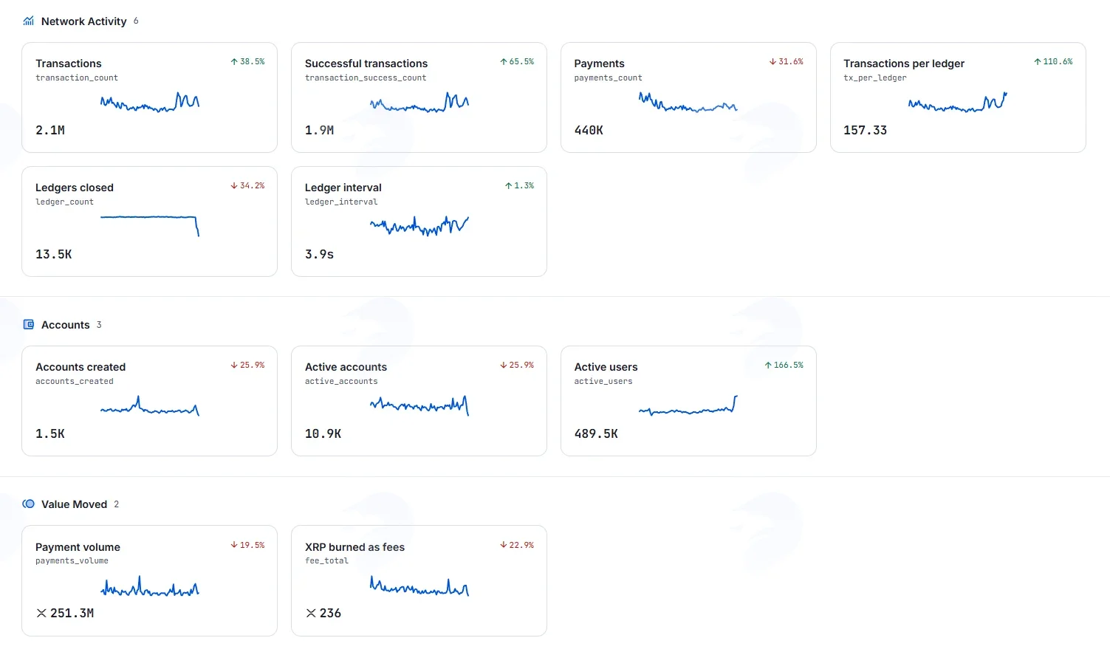1110x652 pixels.
Task: Click the Network Activity section heading
Action: [84, 21]
